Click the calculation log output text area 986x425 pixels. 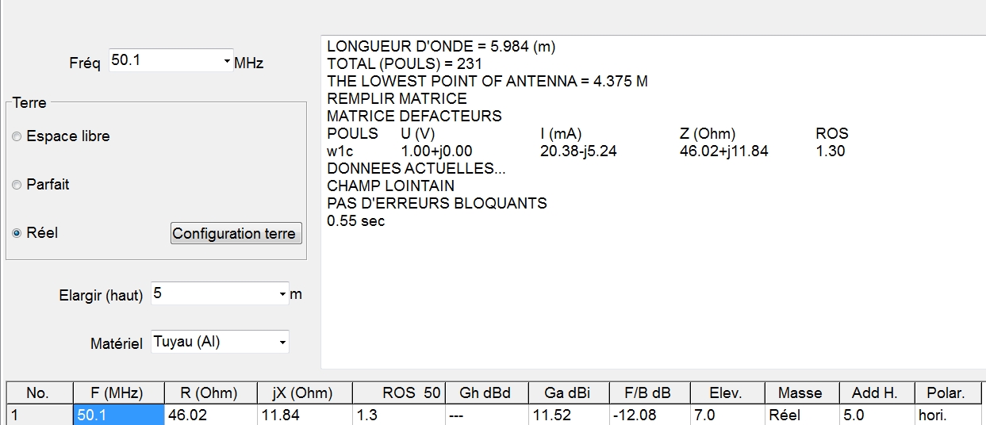point(653,202)
